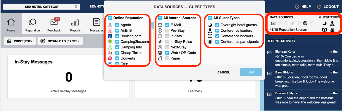Enable the Pre-Stay checkbox

coord(167,31)
